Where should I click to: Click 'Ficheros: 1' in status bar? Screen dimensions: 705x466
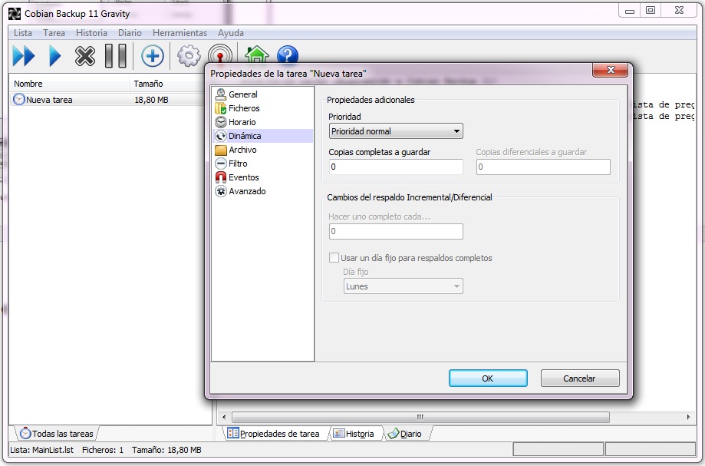103,450
